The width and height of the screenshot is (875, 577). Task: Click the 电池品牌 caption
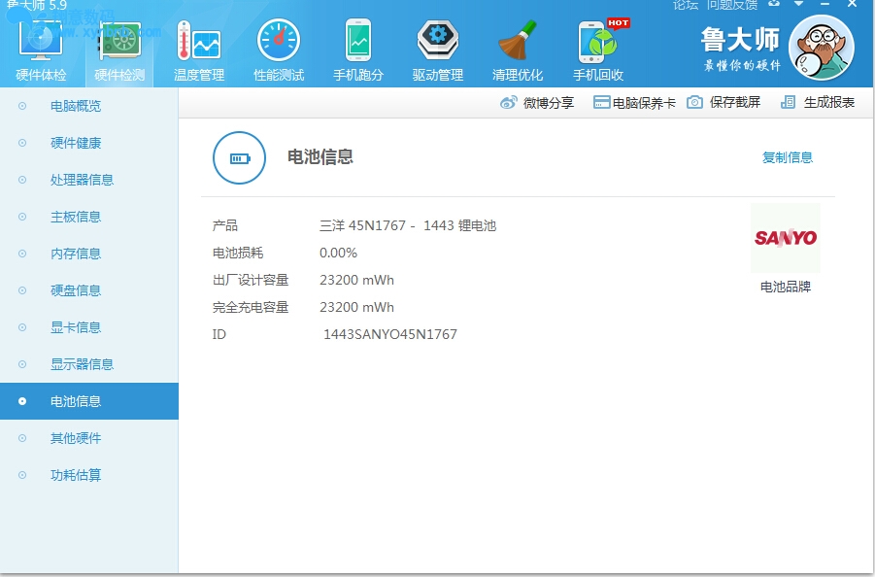click(x=785, y=287)
